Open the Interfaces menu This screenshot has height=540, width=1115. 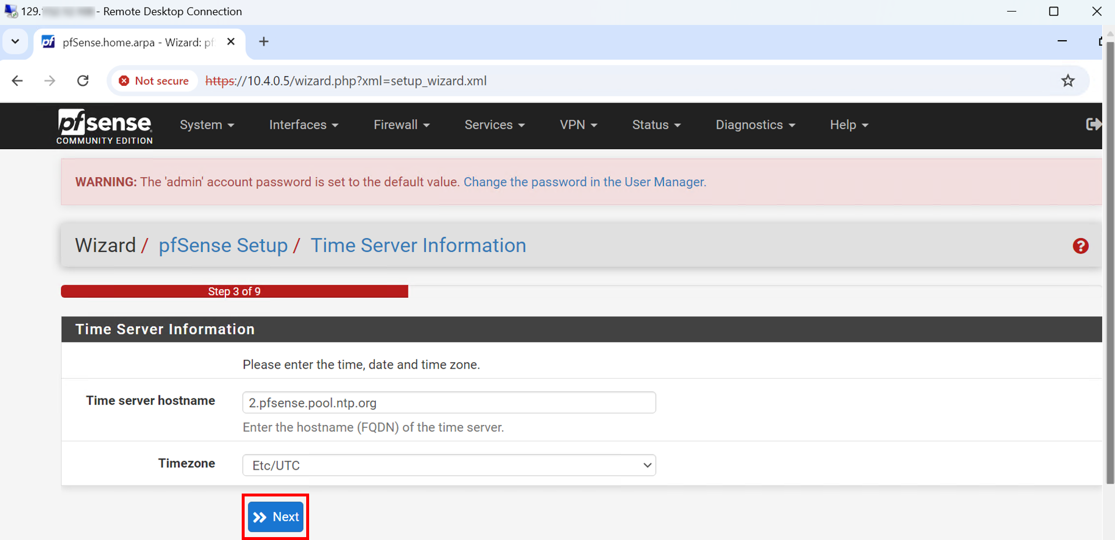[x=304, y=125]
